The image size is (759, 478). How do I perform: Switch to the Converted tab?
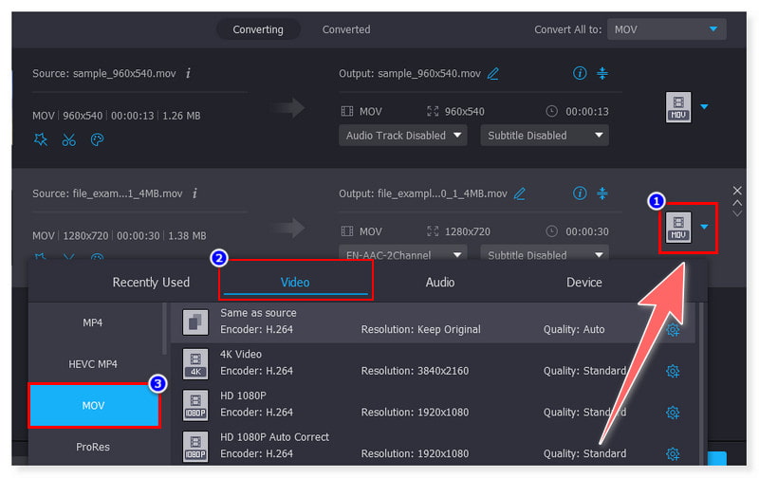coord(346,29)
